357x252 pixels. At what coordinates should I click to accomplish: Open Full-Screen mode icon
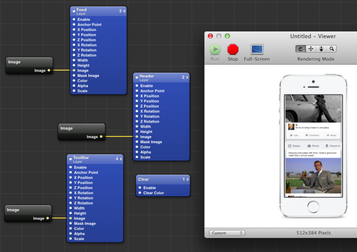coord(257,49)
